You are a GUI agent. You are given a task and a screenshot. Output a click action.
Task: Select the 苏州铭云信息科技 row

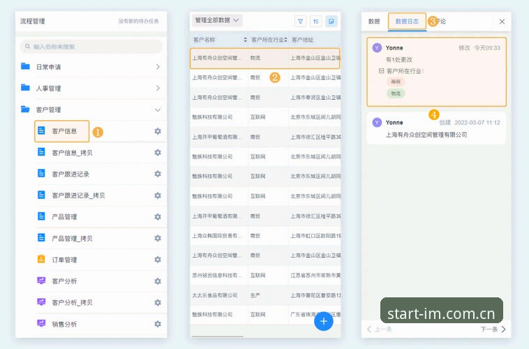tap(265, 276)
